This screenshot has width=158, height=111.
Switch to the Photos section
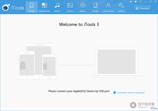70,7
